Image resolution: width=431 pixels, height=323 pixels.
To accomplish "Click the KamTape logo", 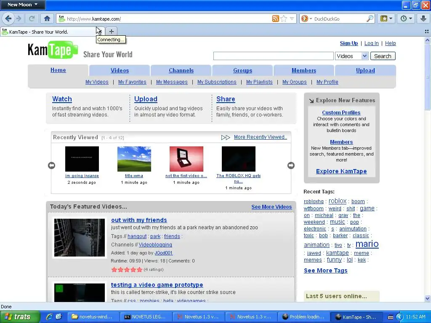I will pos(53,50).
